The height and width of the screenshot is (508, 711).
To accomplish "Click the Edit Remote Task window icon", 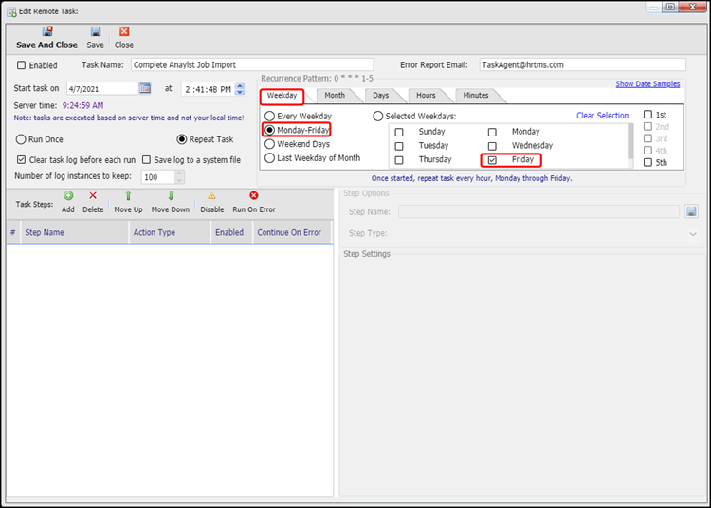I will (11, 11).
